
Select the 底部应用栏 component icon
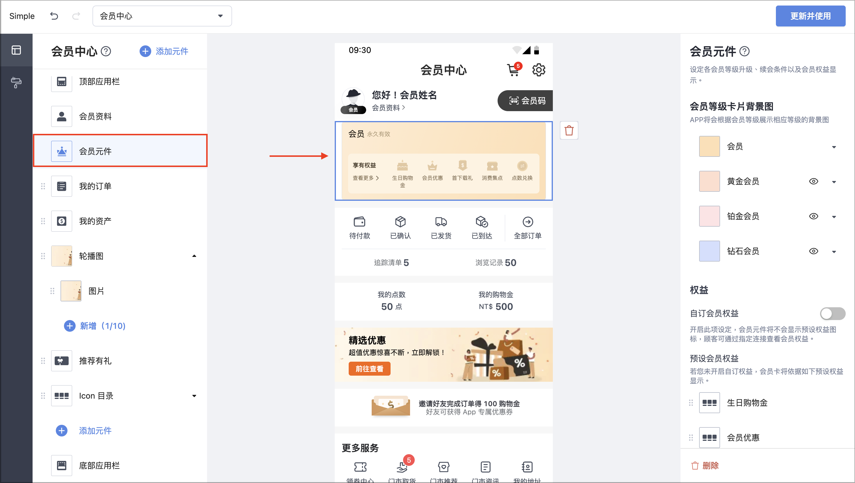pyautogui.click(x=62, y=465)
